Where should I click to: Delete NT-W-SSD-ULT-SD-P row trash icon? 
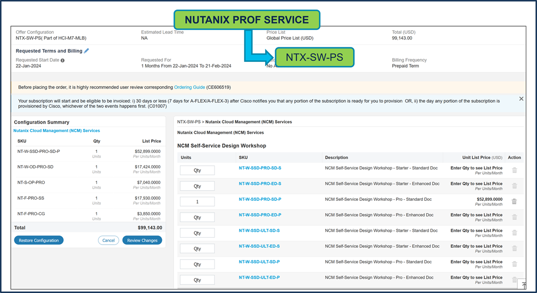515,264
